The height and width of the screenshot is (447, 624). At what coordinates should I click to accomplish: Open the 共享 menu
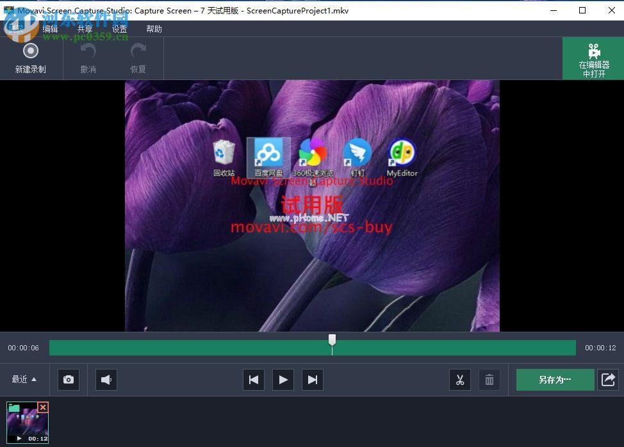[85, 29]
